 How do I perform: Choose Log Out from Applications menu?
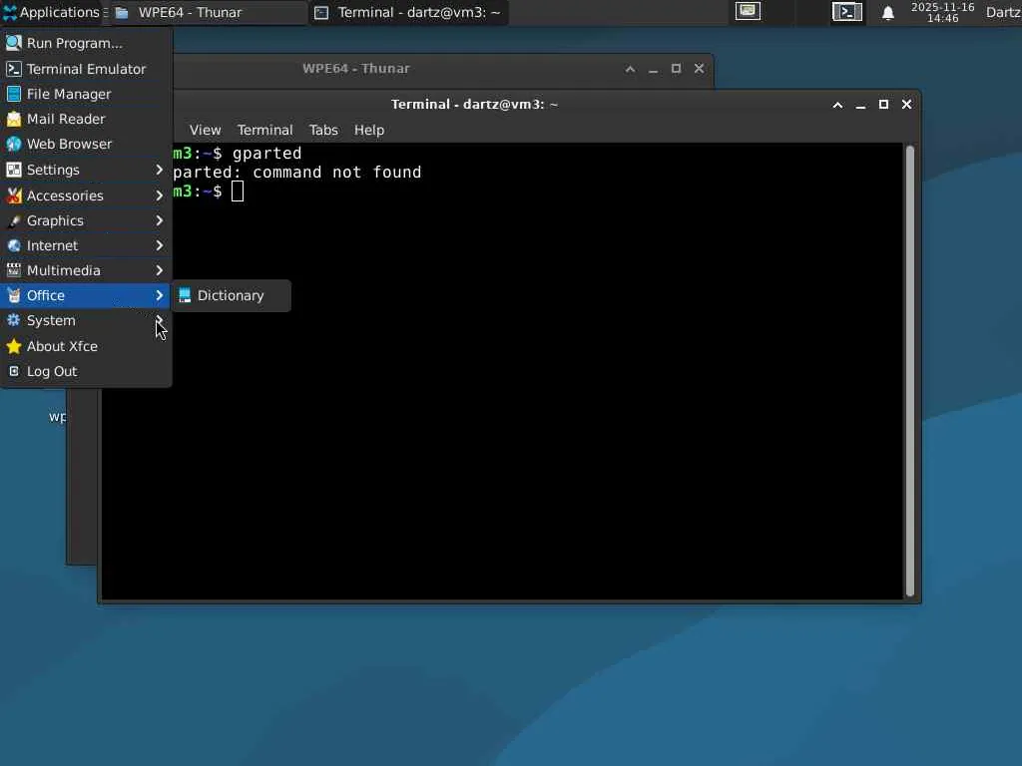[86, 371]
